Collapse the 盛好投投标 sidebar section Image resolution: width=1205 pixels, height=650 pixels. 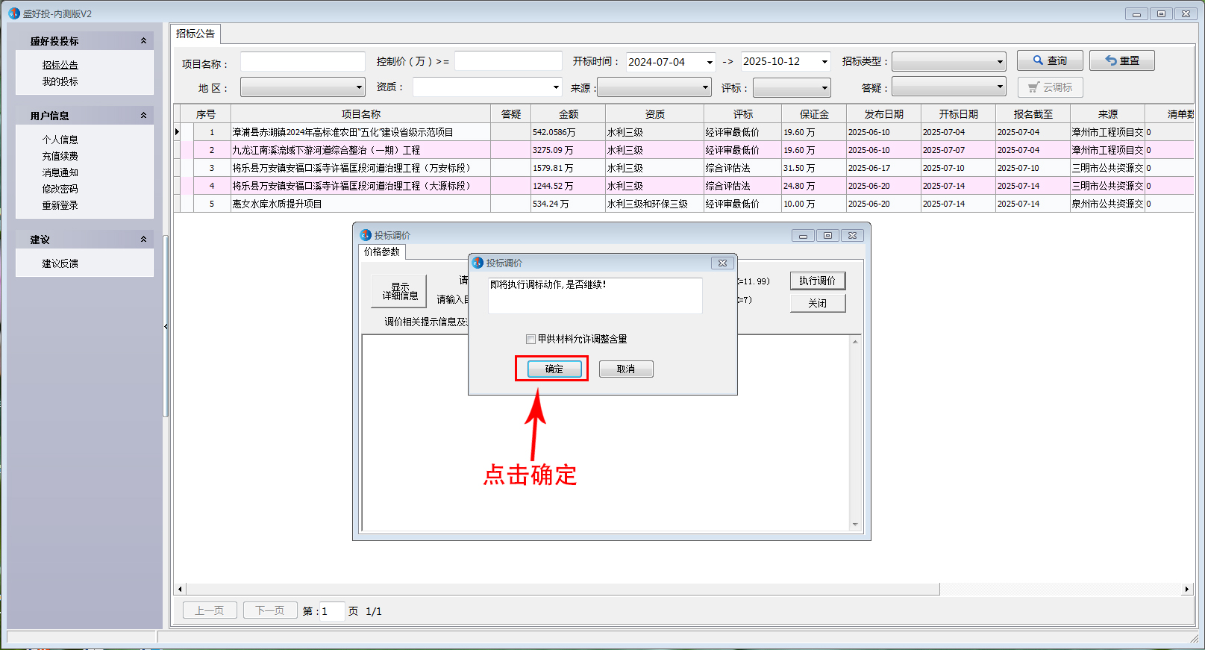(143, 41)
